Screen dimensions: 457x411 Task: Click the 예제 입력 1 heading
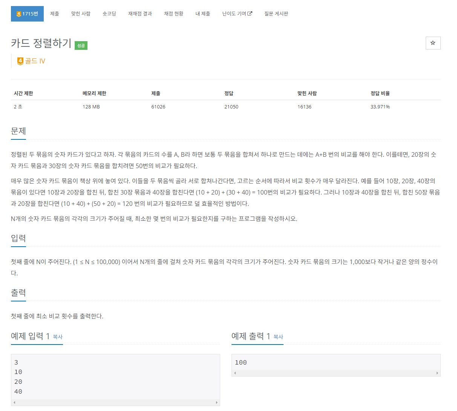click(x=30, y=336)
